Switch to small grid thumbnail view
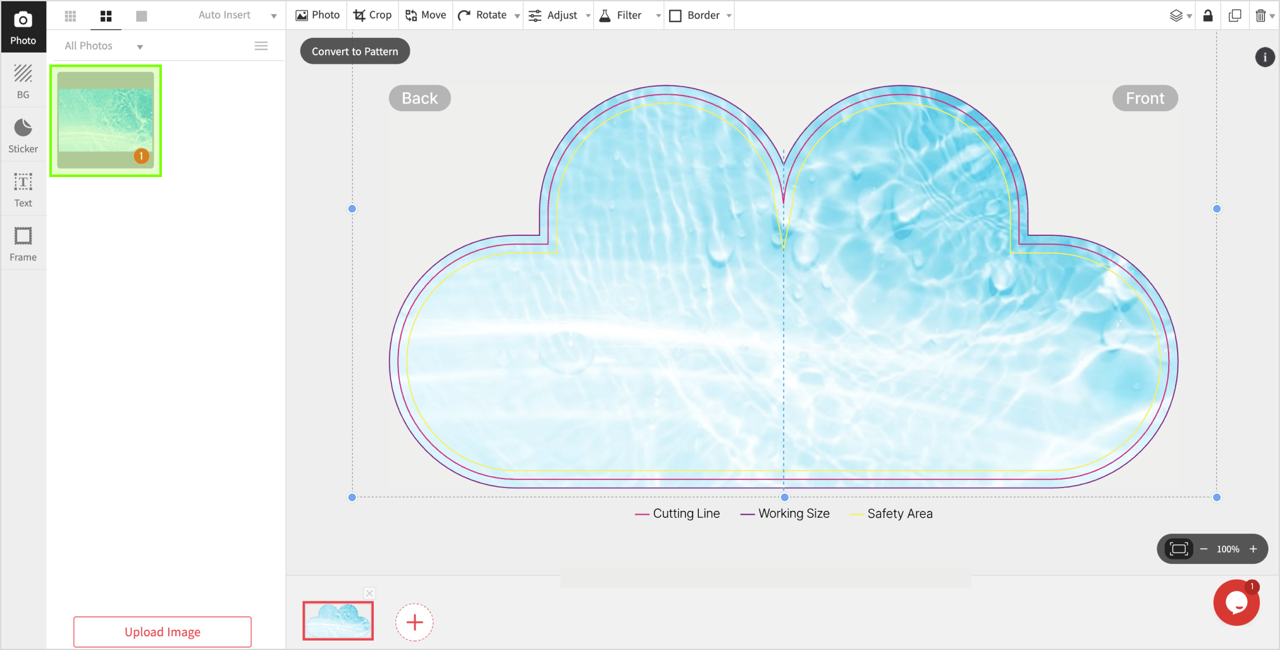 pyautogui.click(x=70, y=16)
